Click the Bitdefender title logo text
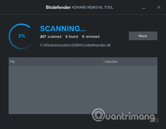The image size is (166, 129). pyautogui.click(x=58, y=7)
